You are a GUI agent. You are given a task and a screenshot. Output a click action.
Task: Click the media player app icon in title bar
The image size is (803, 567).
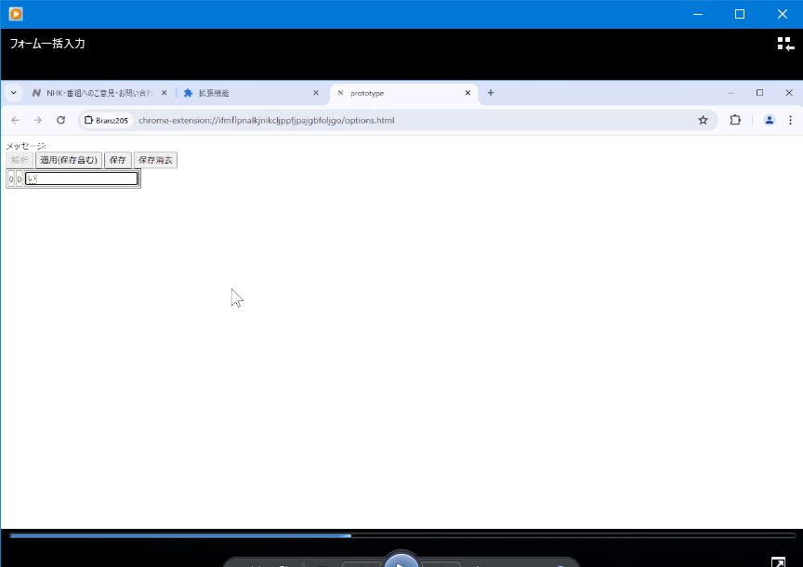[x=16, y=14]
